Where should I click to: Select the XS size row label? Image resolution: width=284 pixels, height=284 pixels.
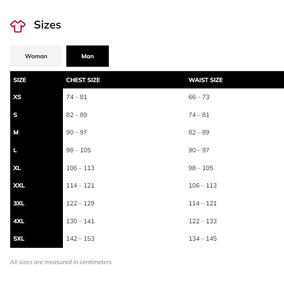(x=17, y=97)
